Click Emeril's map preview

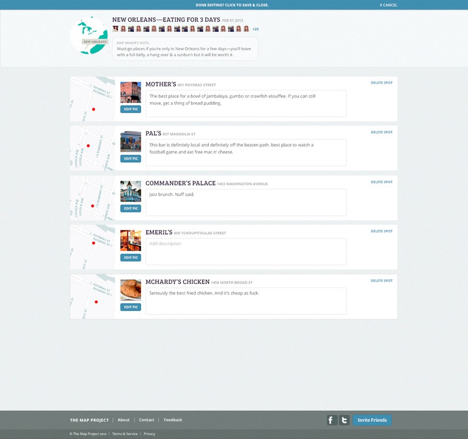pyautogui.click(x=92, y=247)
